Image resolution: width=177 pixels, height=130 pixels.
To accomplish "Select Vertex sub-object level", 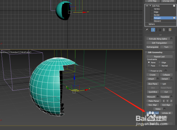I will [157, 9].
